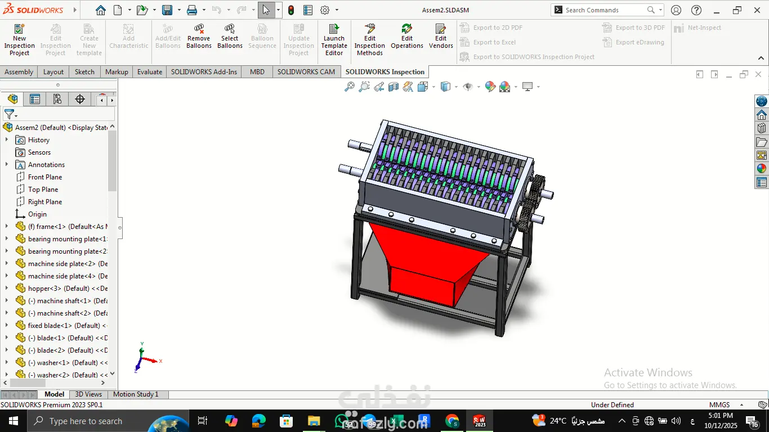
Task: Open Edit Operations
Action: click(x=407, y=36)
